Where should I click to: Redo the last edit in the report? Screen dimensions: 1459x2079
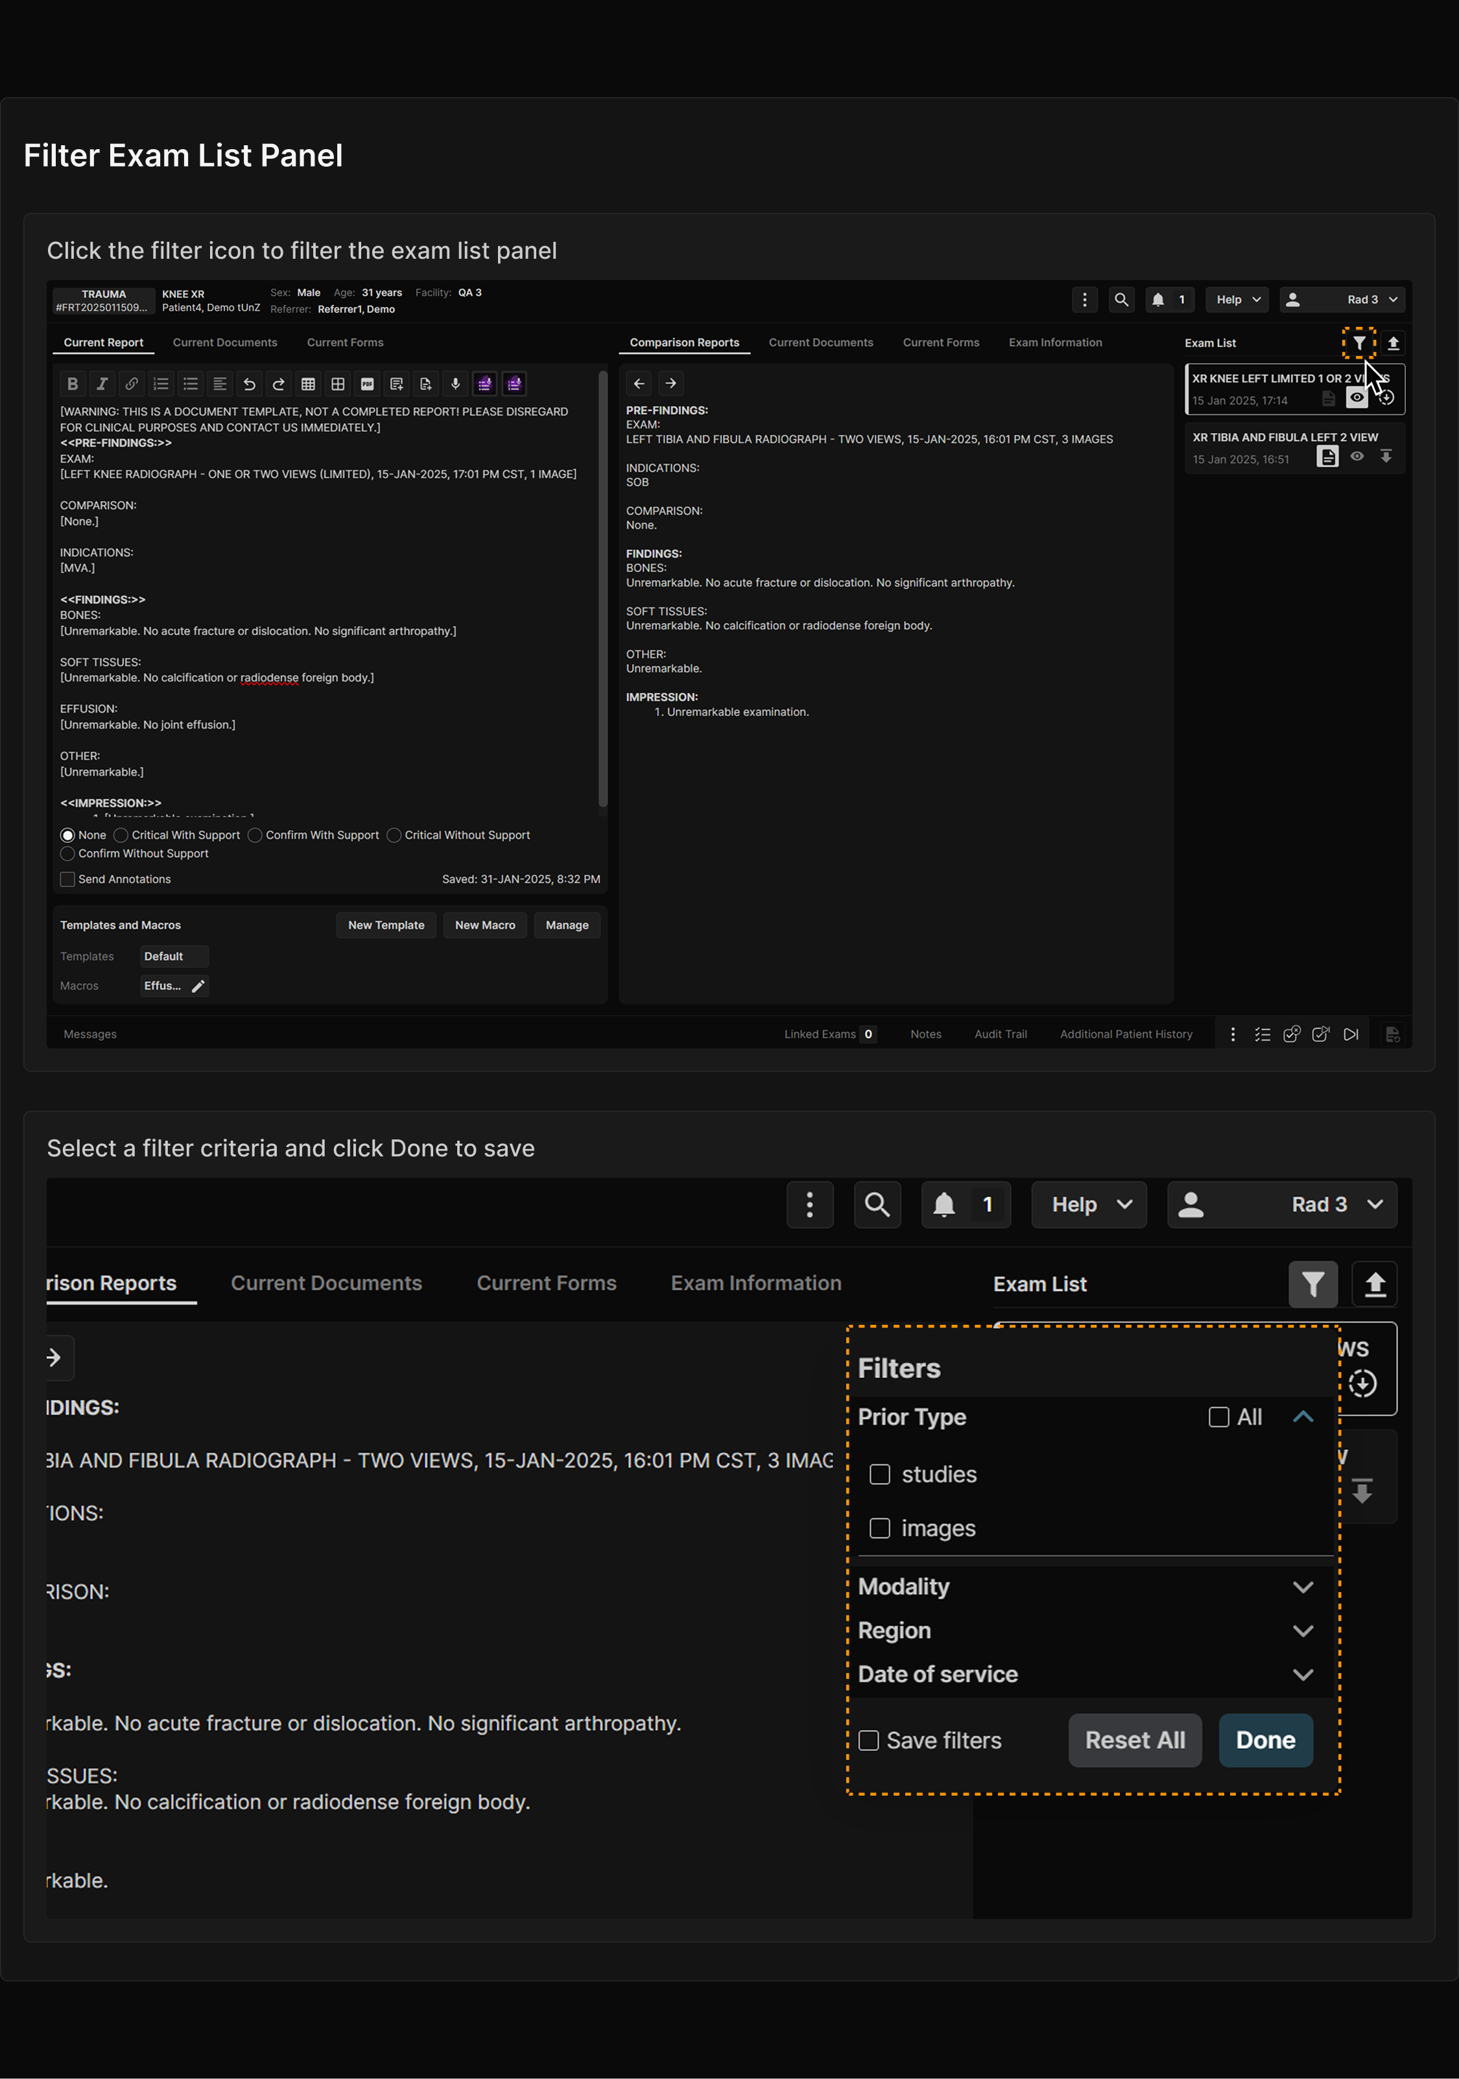pos(279,384)
